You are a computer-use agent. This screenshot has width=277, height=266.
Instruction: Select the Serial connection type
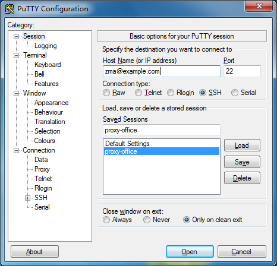click(x=235, y=93)
